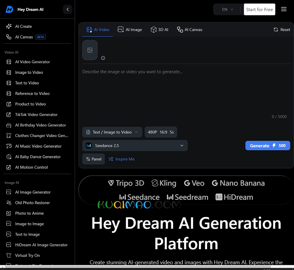294x270 pixels.
Task: Open the Panel settings button
Action: 94,159
